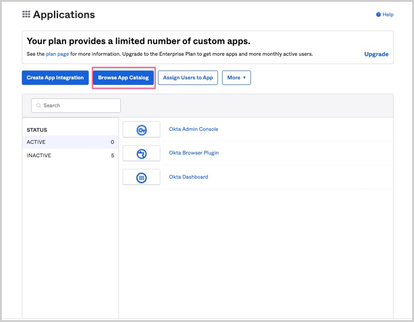This screenshot has width=414, height=322.
Task: Open Browse App Catalog
Action: coord(123,78)
